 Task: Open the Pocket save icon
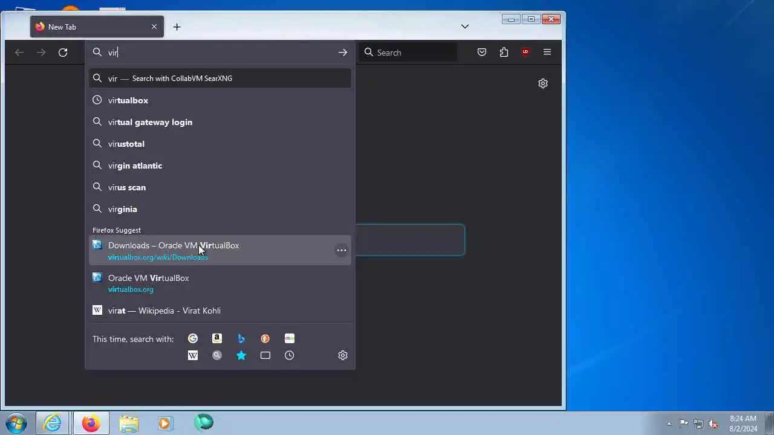click(x=482, y=53)
